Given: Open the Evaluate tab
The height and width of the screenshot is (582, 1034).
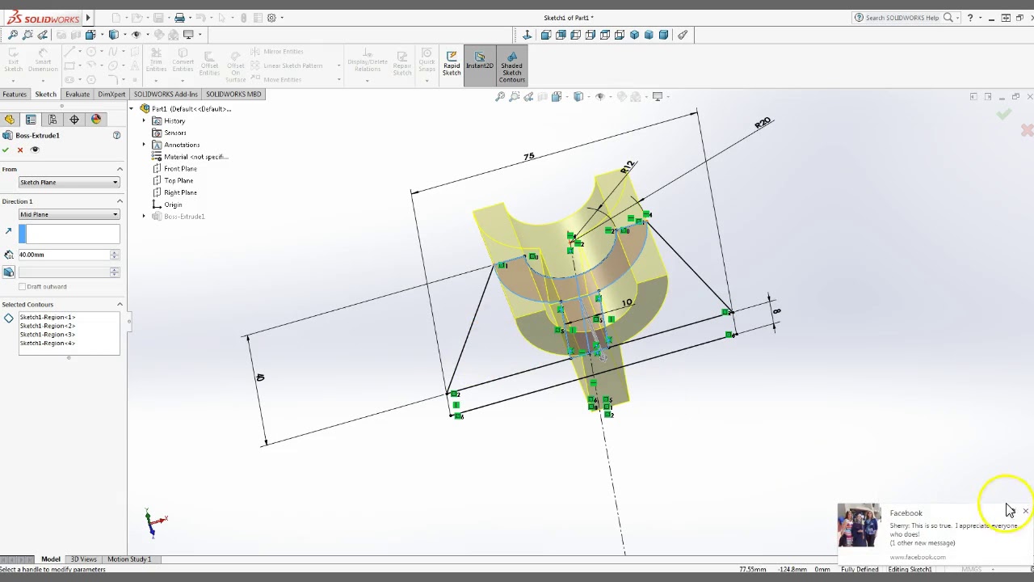Looking at the screenshot, I should (78, 94).
